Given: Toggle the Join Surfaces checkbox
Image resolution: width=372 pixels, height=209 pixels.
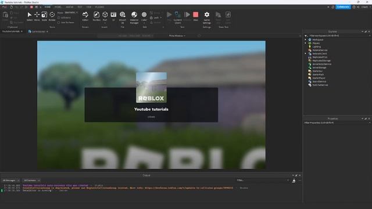Looking at the screenshot, I should click(x=59, y=23).
